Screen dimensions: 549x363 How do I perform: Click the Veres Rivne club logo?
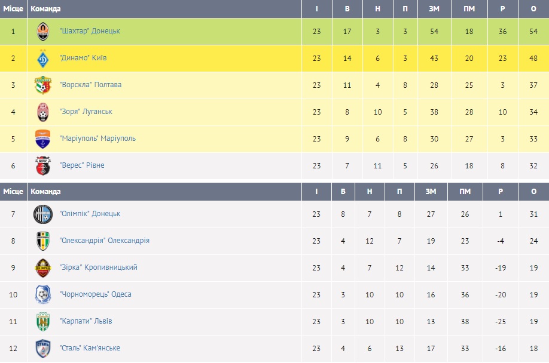pos(43,165)
